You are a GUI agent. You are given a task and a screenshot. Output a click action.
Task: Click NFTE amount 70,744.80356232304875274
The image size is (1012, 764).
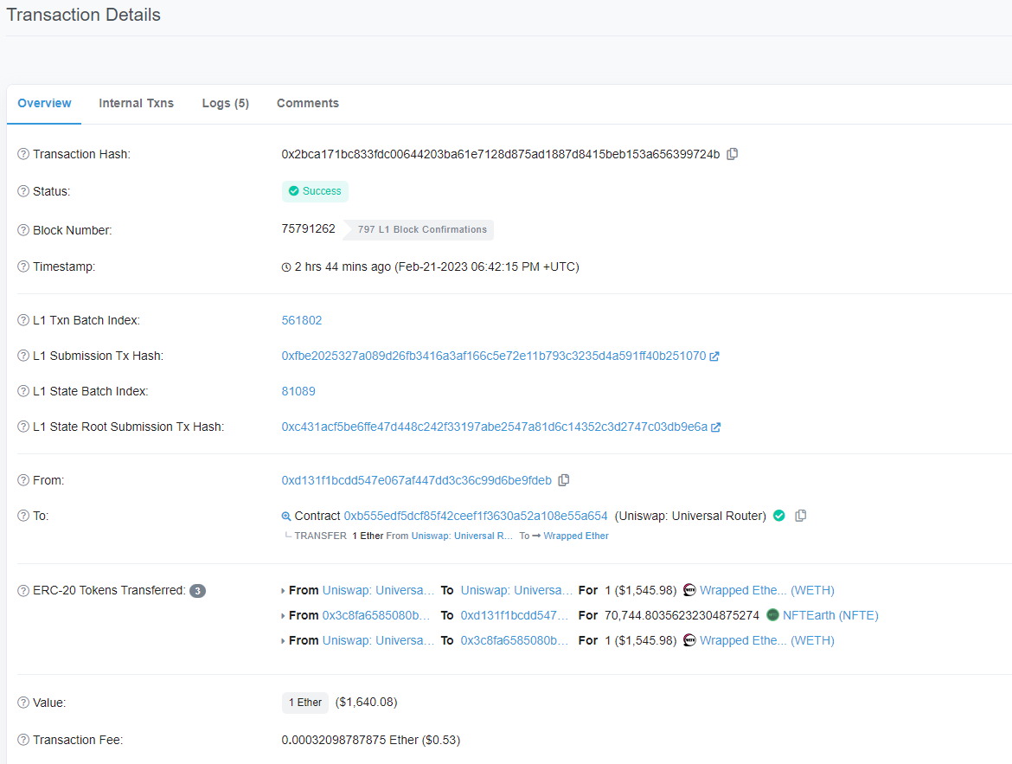click(x=682, y=615)
